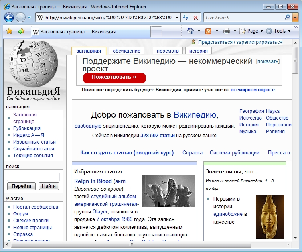Open the Favorites Center star icon
Screen dimensions: 302x252
(9, 31)
